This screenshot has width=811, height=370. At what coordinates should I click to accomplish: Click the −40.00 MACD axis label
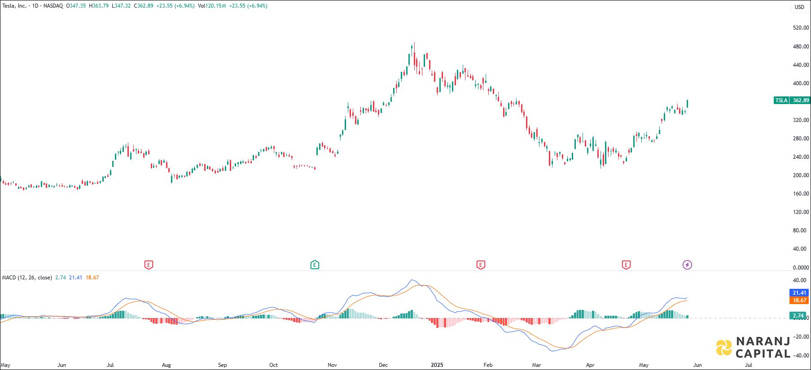point(801,356)
